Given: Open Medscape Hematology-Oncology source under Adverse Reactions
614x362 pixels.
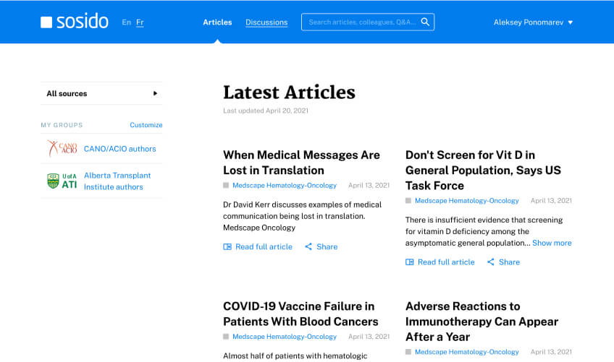Looking at the screenshot, I should [466, 352].
